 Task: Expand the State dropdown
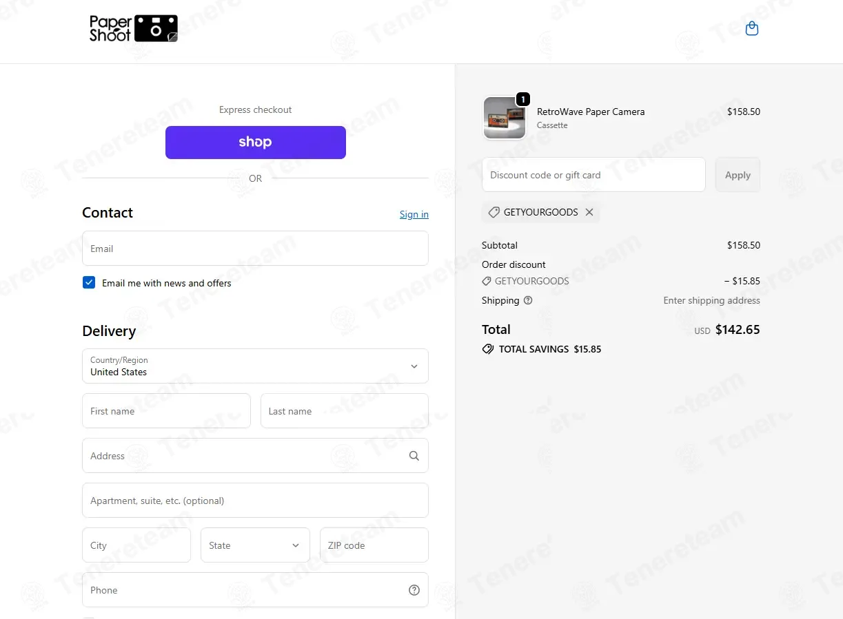[x=255, y=545]
